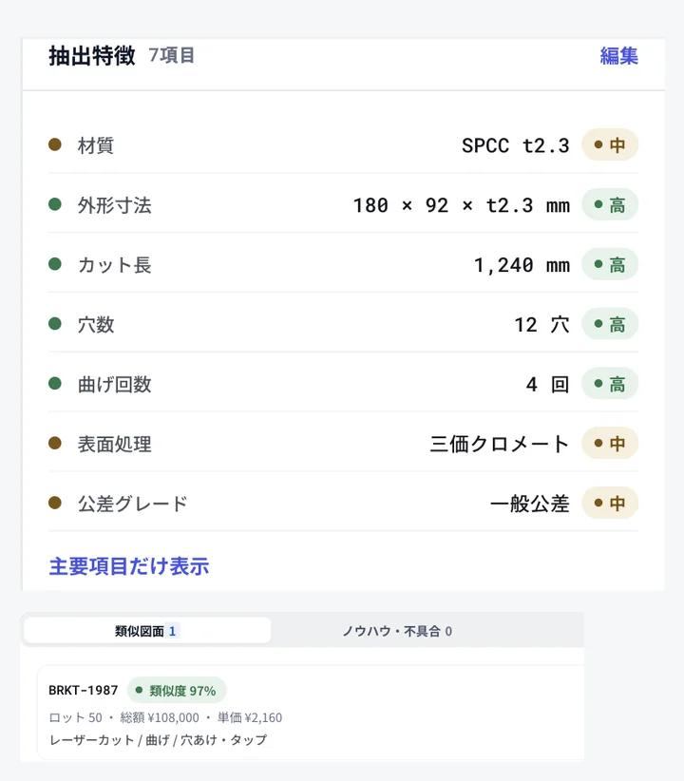Image resolution: width=684 pixels, height=781 pixels.
Task: Select the 一般公差 value
Action: (x=529, y=504)
